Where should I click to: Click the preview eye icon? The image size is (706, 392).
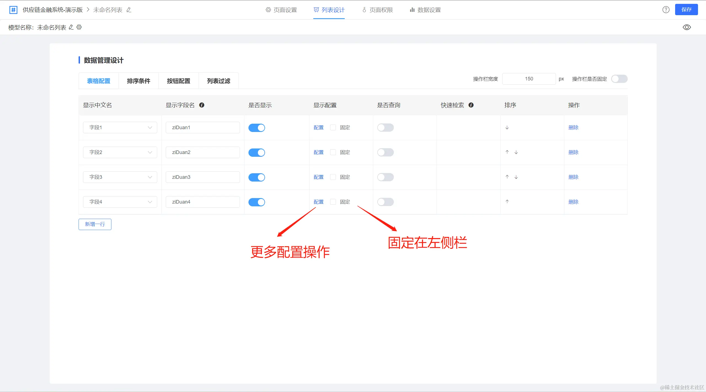point(686,27)
